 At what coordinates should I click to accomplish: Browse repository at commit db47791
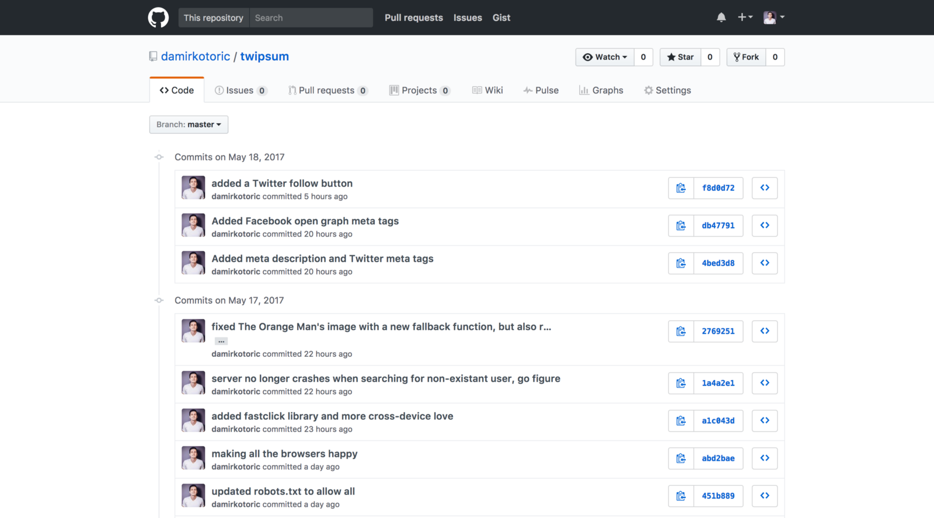click(764, 225)
